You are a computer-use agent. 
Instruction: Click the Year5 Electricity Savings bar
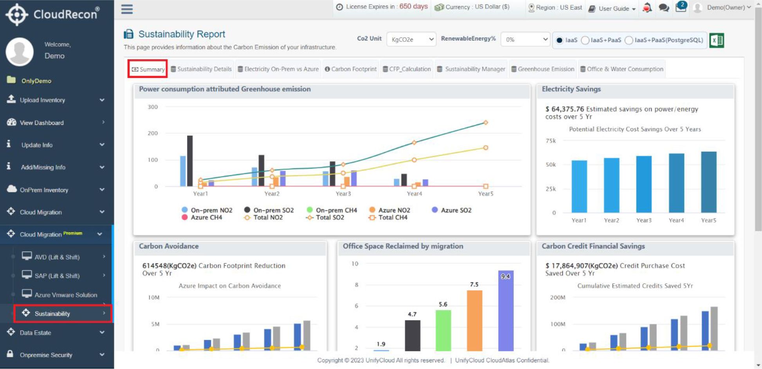pos(709,182)
